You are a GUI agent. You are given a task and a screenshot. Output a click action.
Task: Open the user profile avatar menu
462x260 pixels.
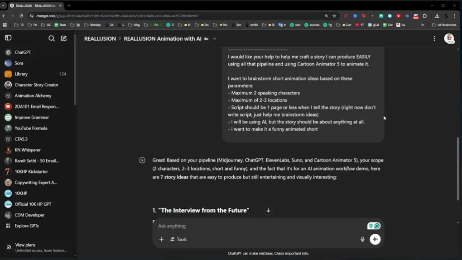449,38
